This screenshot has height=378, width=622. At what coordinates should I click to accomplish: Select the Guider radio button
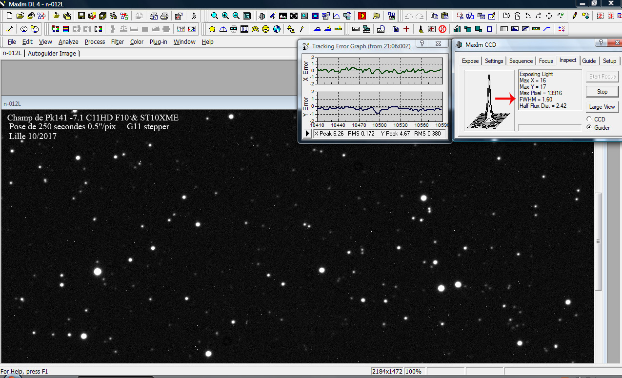tap(589, 127)
